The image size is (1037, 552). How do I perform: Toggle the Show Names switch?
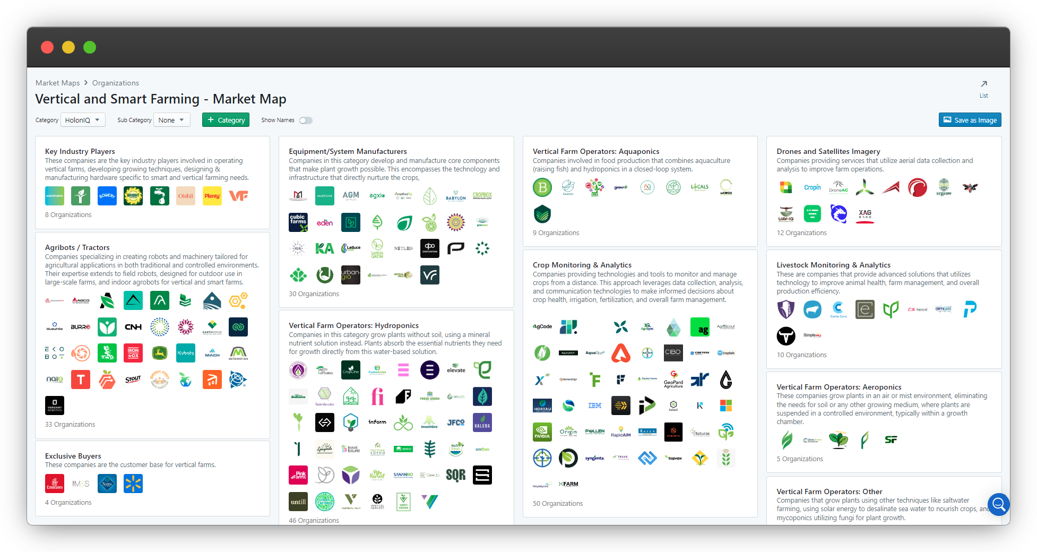[306, 120]
